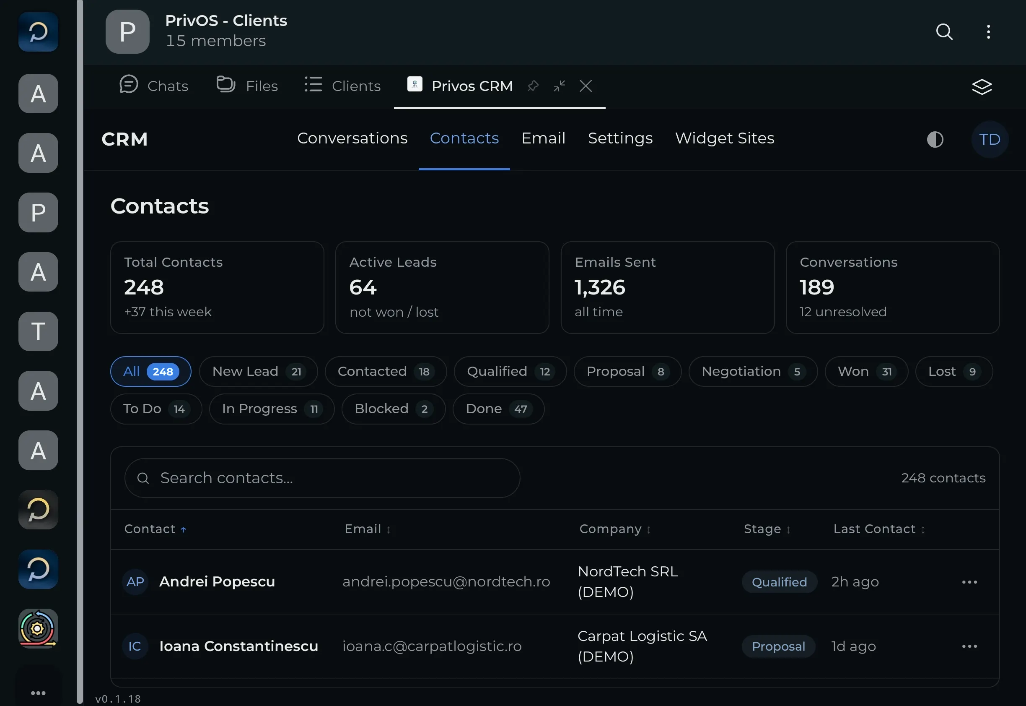Open the search magnifier in the header
Screen dimensions: 1026x706
[944, 32]
